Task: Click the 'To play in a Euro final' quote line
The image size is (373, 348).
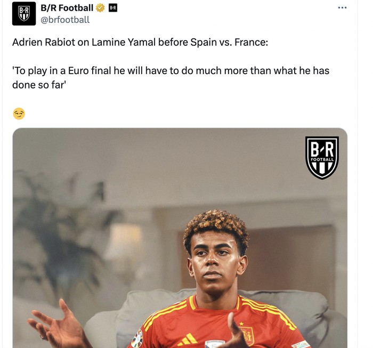Action: (171, 71)
